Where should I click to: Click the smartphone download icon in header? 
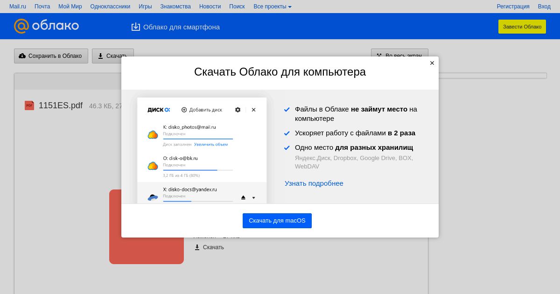[x=136, y=27]
